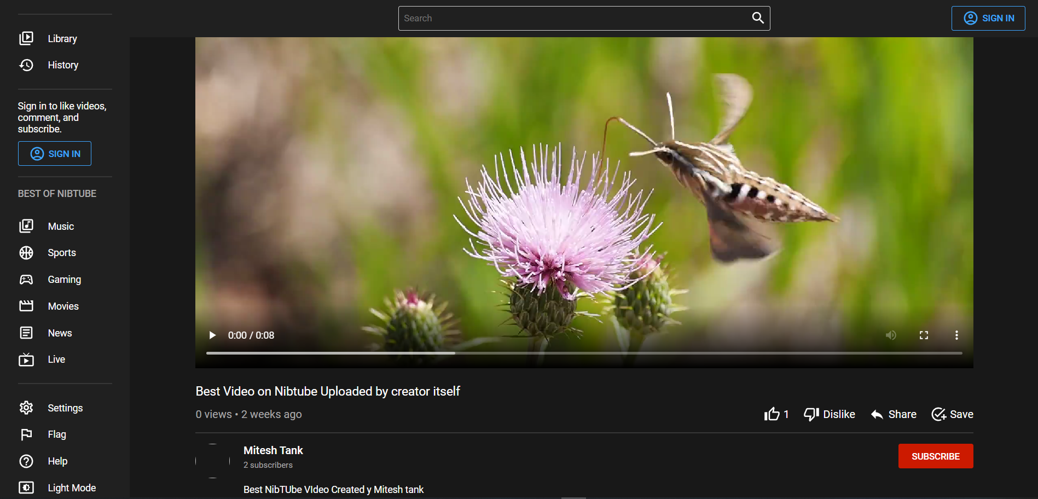Select the Flag menu label
The image size is (1038, 499).
coord(57,434)
